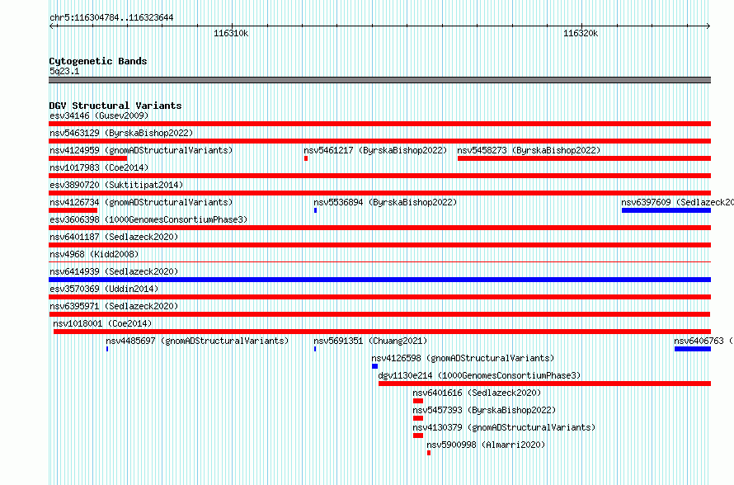The image size is (734, 485).
Task: Click the tiny red bar under nsv5461217
Action: (x=306, y=158)
